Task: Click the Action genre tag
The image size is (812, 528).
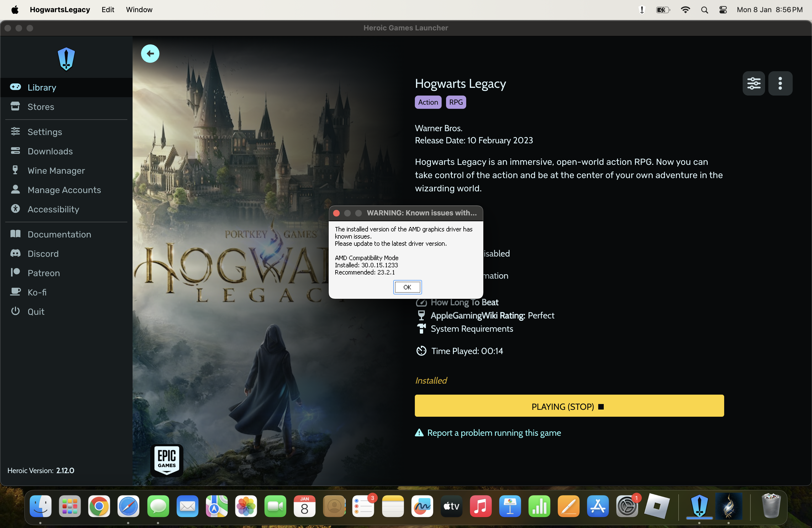Action: (x=428, y=102)
